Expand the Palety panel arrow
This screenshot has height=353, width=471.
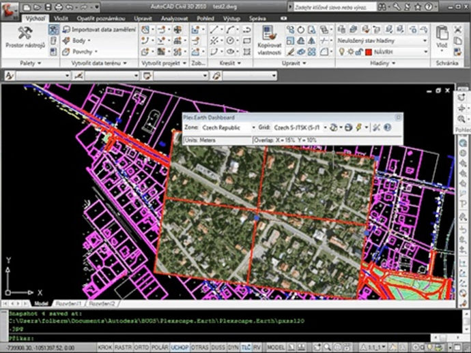click(40, 63)
